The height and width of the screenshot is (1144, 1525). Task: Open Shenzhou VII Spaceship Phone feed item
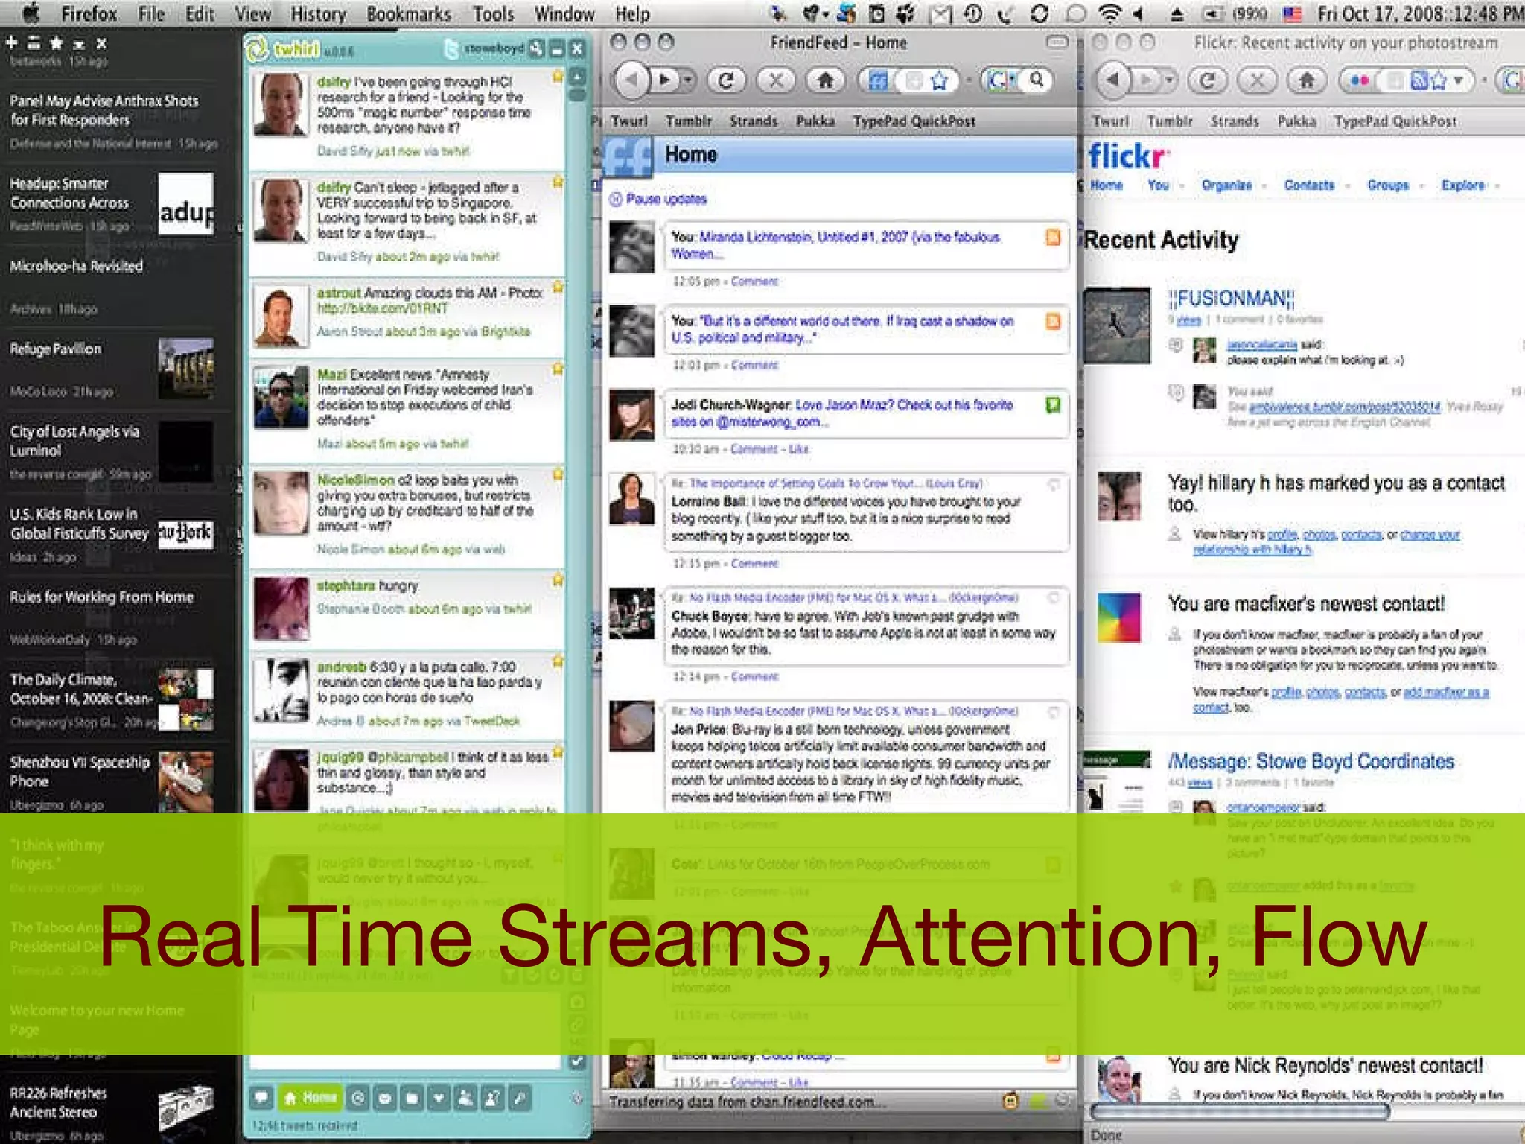(x=112, y=782)
